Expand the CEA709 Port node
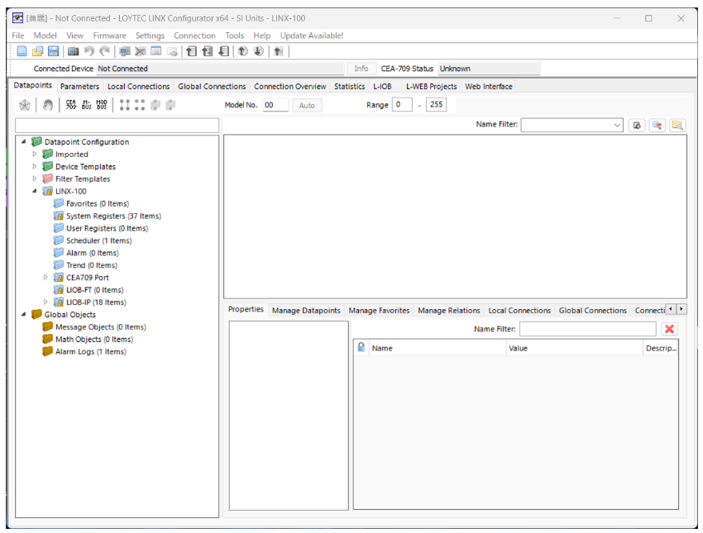Viewport: 703px width, 533px height. pyautogui.click(x=45, y=278)
